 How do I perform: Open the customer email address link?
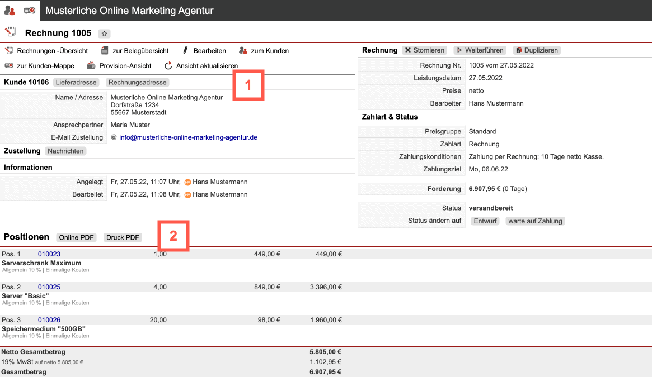(188, 137)
